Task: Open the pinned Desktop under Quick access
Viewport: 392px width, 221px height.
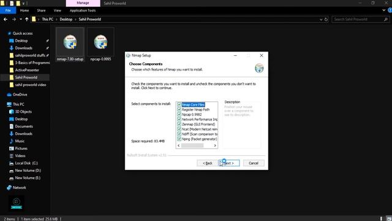Action: [21, 41]
